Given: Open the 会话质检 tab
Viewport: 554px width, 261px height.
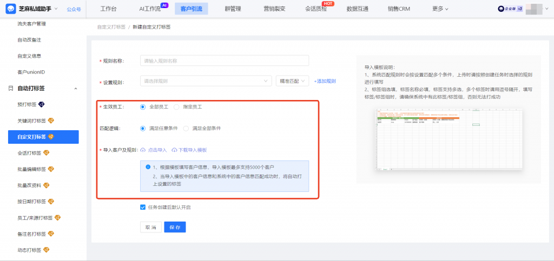Looking at the screenshot, I should tap(316, 9).
